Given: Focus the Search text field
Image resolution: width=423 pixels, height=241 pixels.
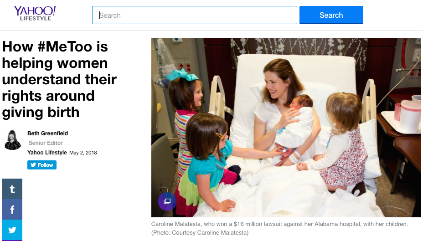Looking at the screenshot, I should pyautogui.click(x=195, y=15).
